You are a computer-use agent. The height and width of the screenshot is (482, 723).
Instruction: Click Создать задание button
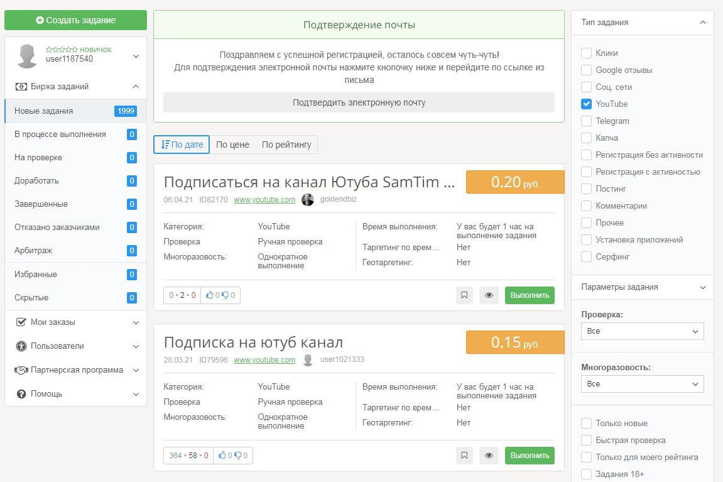coord(75,20)
